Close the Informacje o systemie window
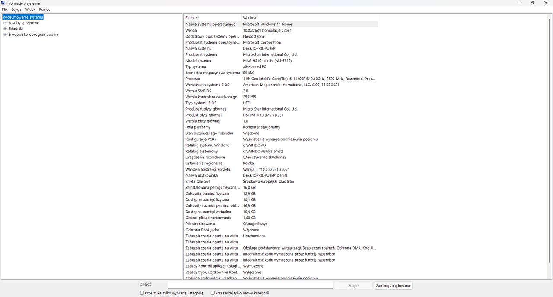Image resolution: width=553 pixels, height=297 pixels. point(546,3)
